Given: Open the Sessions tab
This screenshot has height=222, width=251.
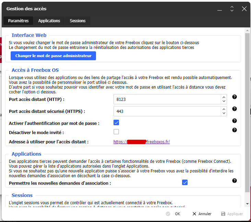Looking at the screenshot, I should click(x=77, y=21).
